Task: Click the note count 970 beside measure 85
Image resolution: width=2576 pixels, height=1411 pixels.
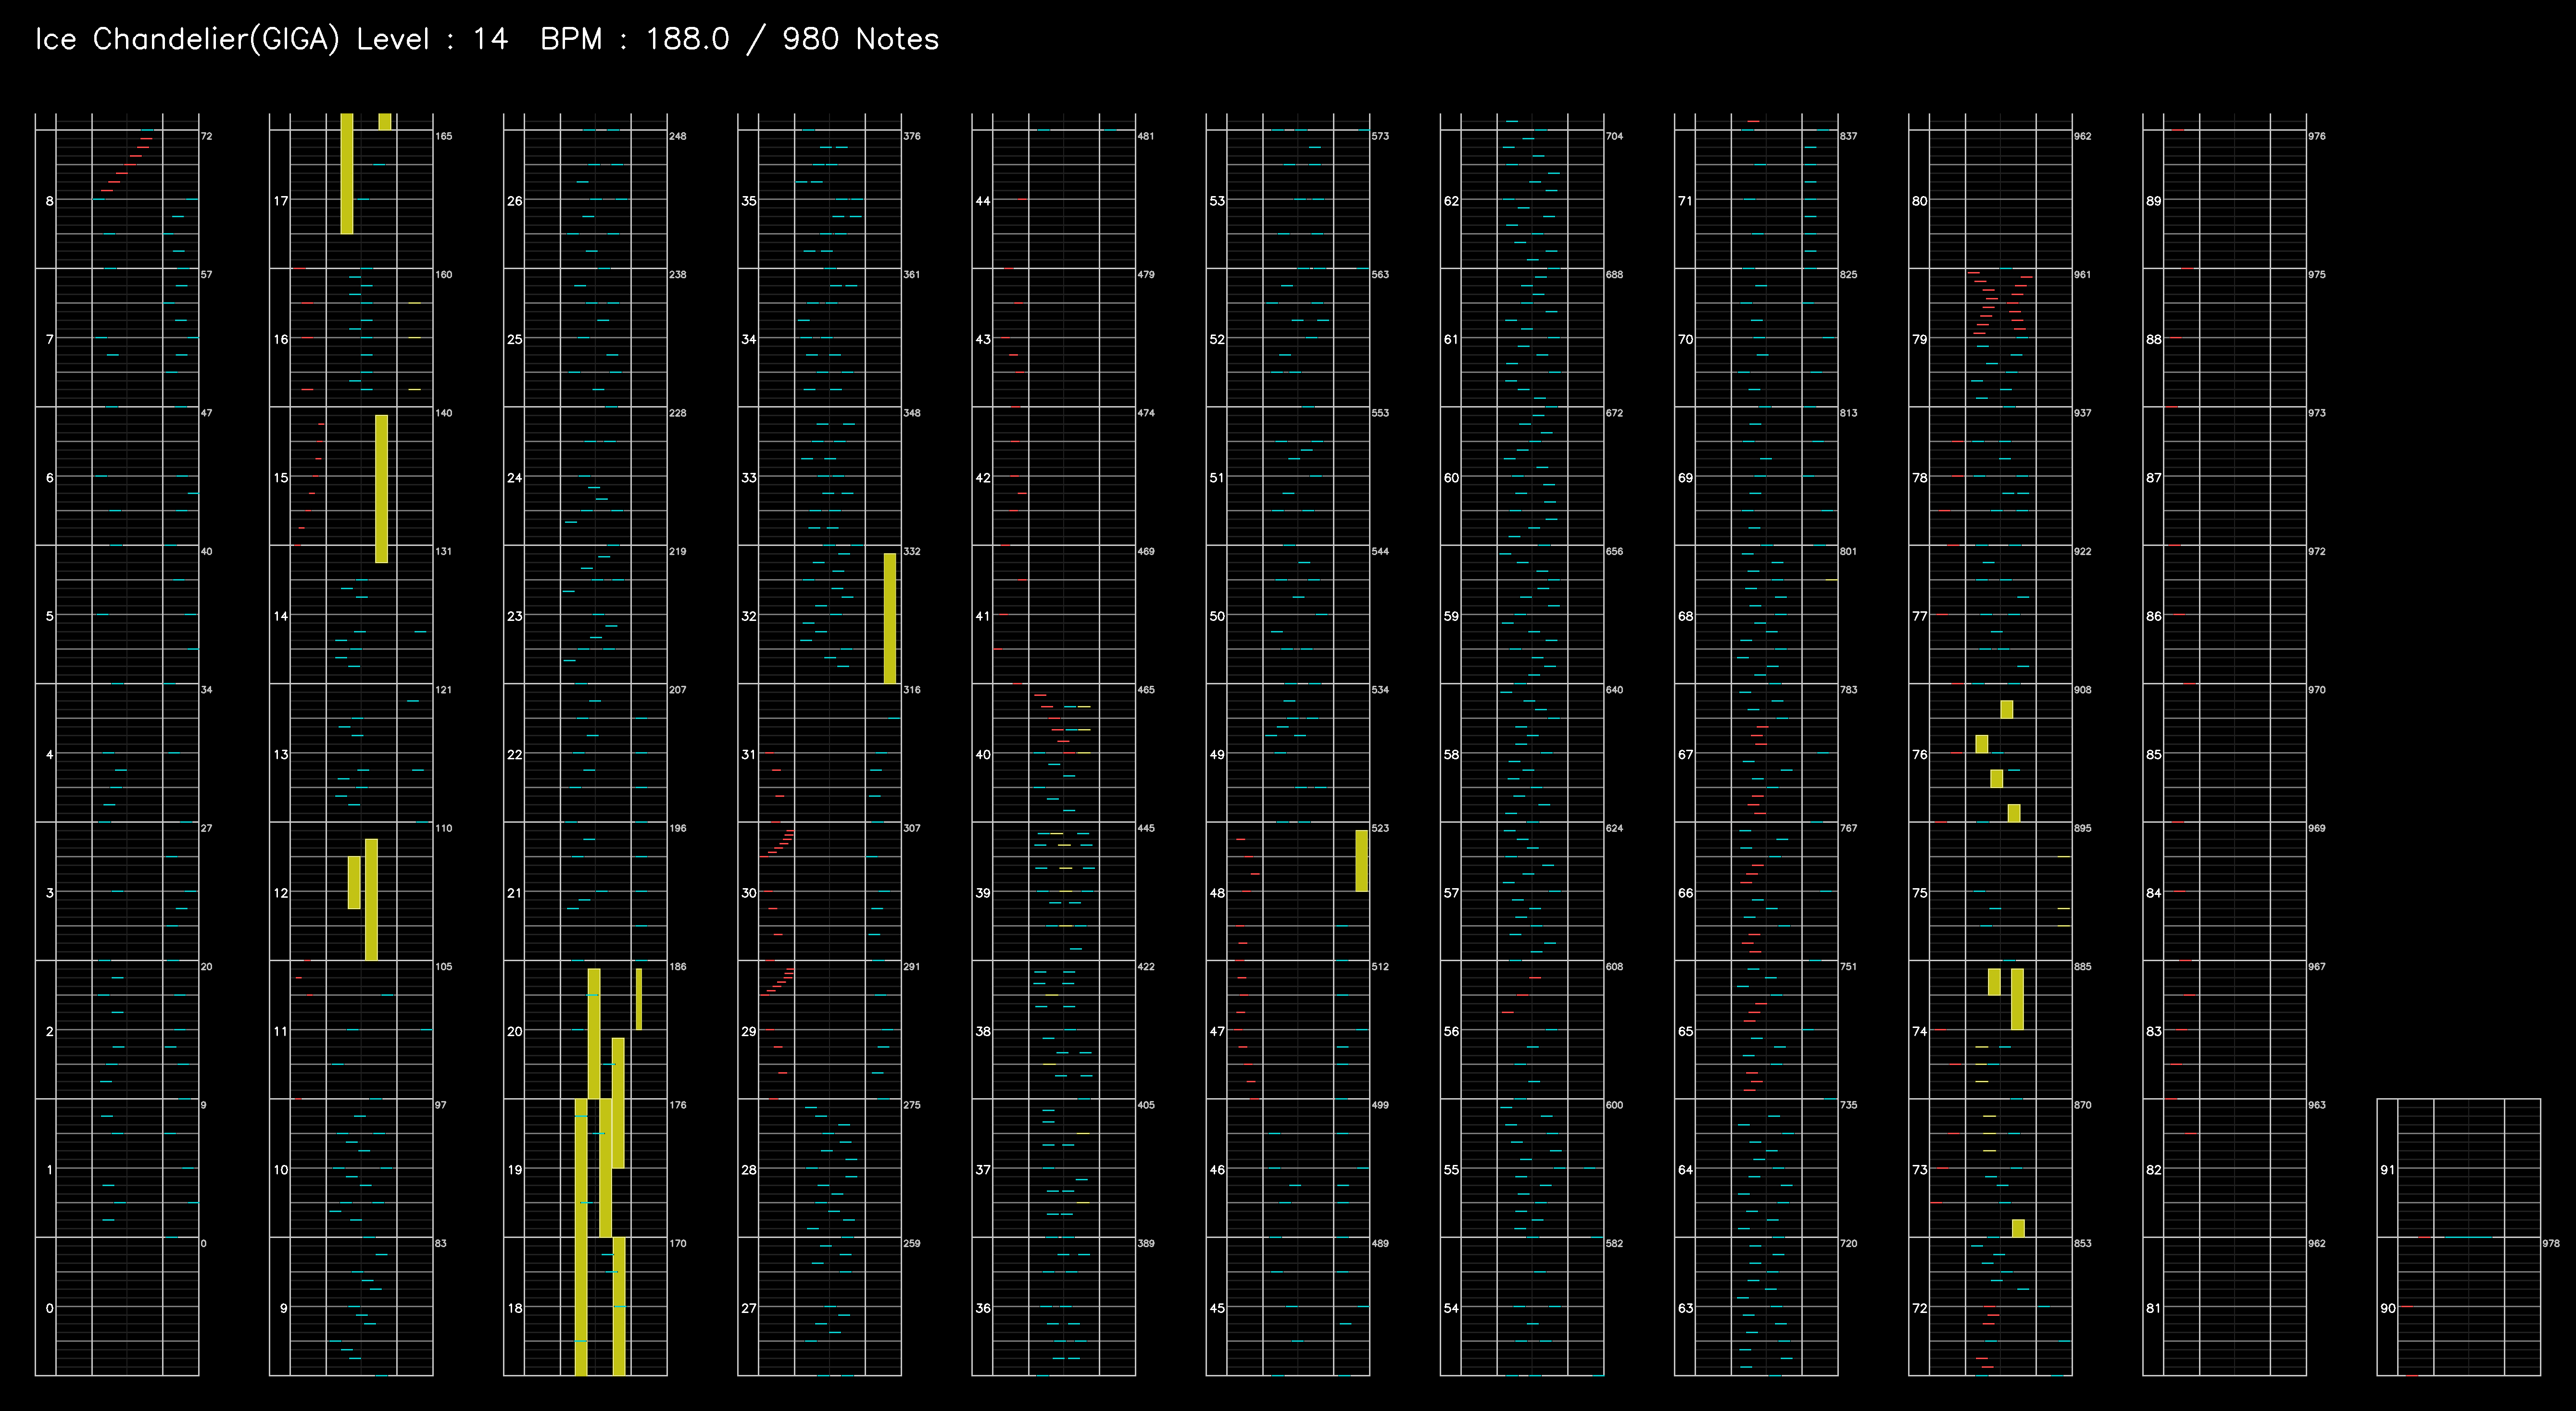Action: [2316, 691]
